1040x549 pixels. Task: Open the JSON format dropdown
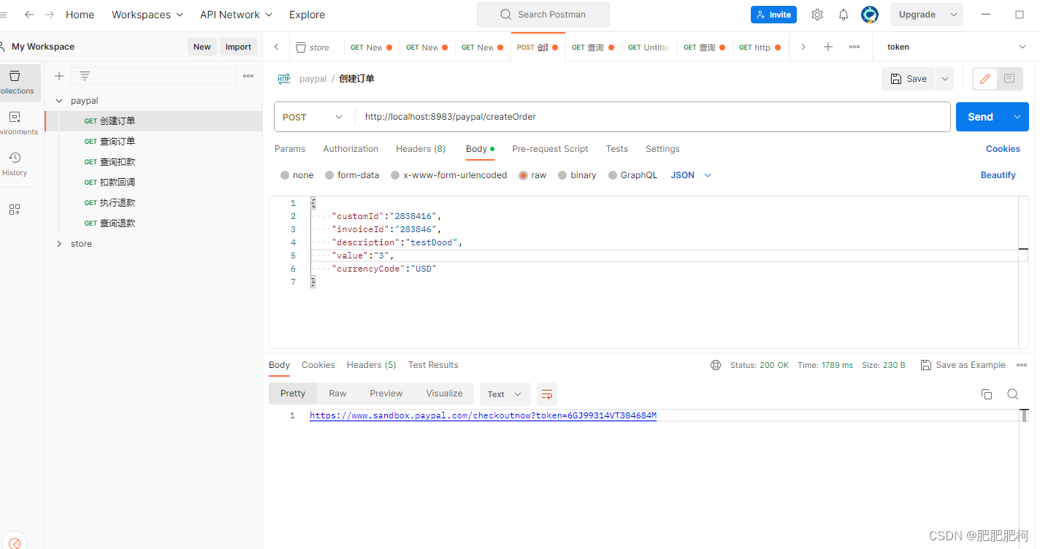coord(691,175)
